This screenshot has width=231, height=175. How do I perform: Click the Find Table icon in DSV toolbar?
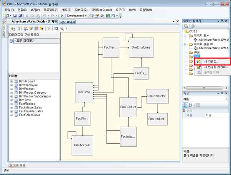click(x=56, y=28)
